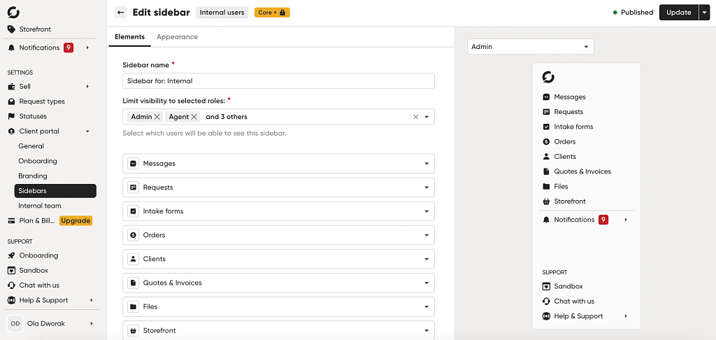Viewport: 716px width, 340px height.
Task: Collapse the Client portal menu arrow
Action: [87, 132]
